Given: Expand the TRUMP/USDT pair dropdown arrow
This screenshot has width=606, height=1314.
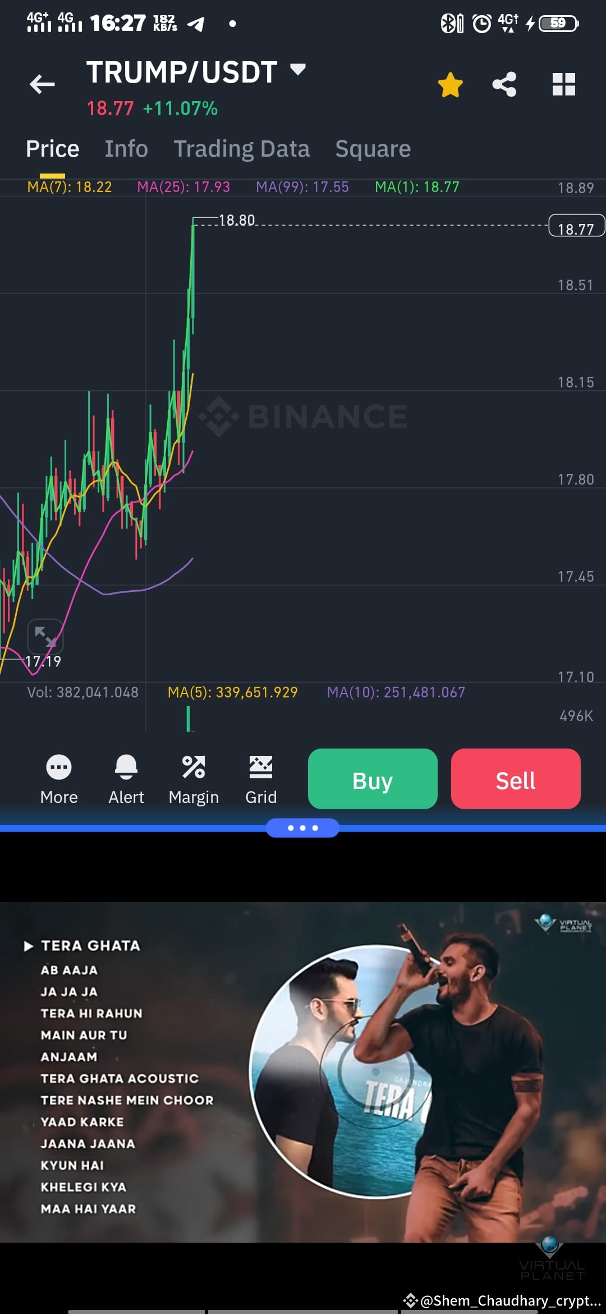Looking at the screenshot, I should [297, 70].
